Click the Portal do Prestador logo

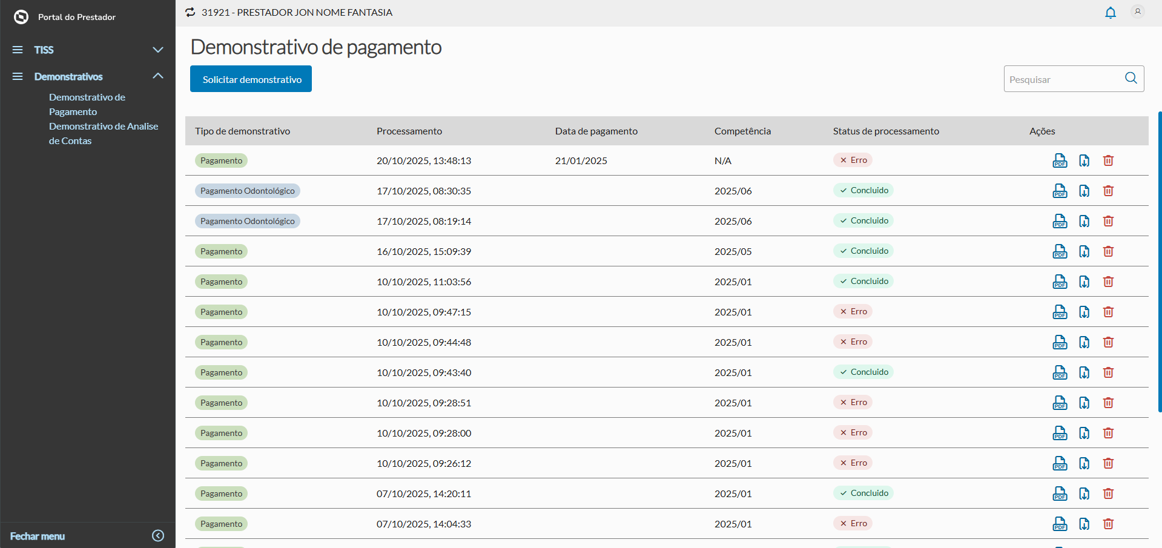(21, 17)
